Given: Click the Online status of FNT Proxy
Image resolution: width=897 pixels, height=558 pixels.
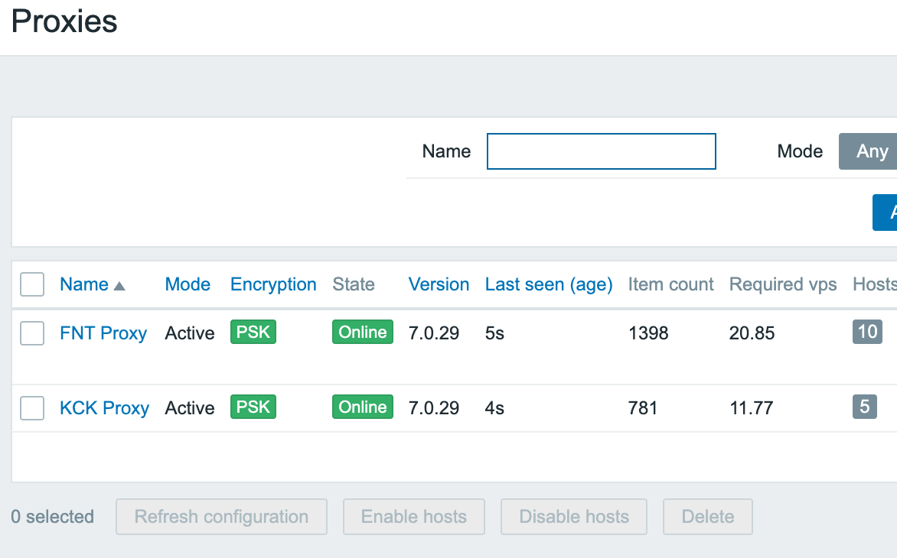Looking at the screenshot, I should click(363, 332).
